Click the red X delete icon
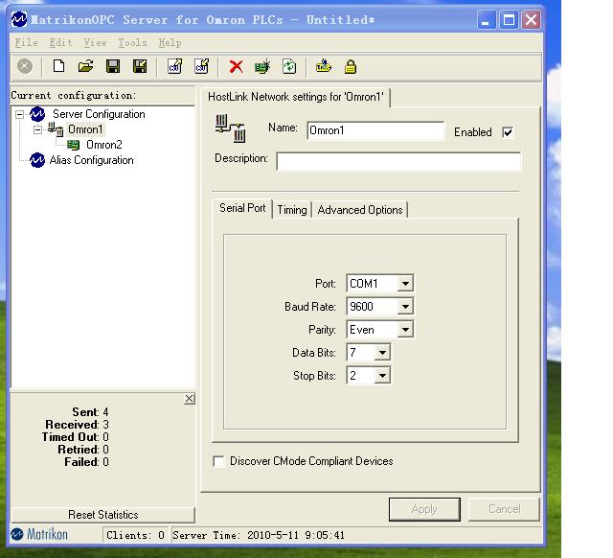The image size is (613, 558). [x=236, y=66]
